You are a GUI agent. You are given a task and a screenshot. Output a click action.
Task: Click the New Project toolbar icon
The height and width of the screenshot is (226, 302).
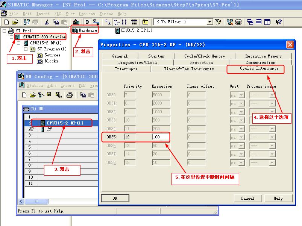(7, 22)
